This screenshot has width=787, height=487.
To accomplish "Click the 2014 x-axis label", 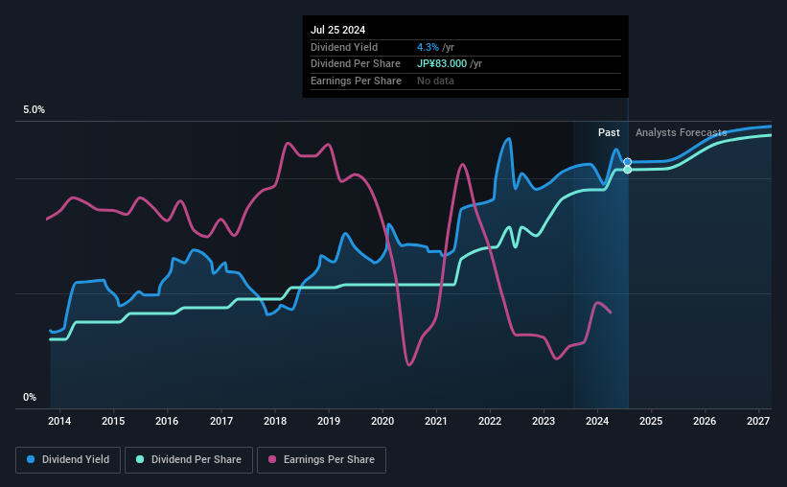I will tap(59, 421).
